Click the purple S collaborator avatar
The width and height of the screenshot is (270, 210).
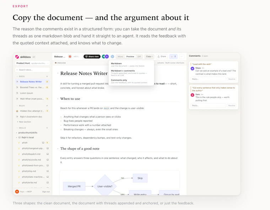click(x=107, y=57)
